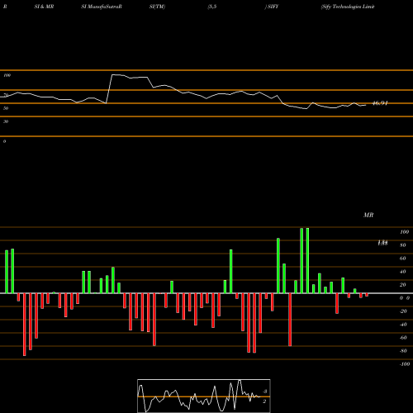The image size is (413, 413).
Task: Click the -80 label on the MR axis
Action: (403, 351)
